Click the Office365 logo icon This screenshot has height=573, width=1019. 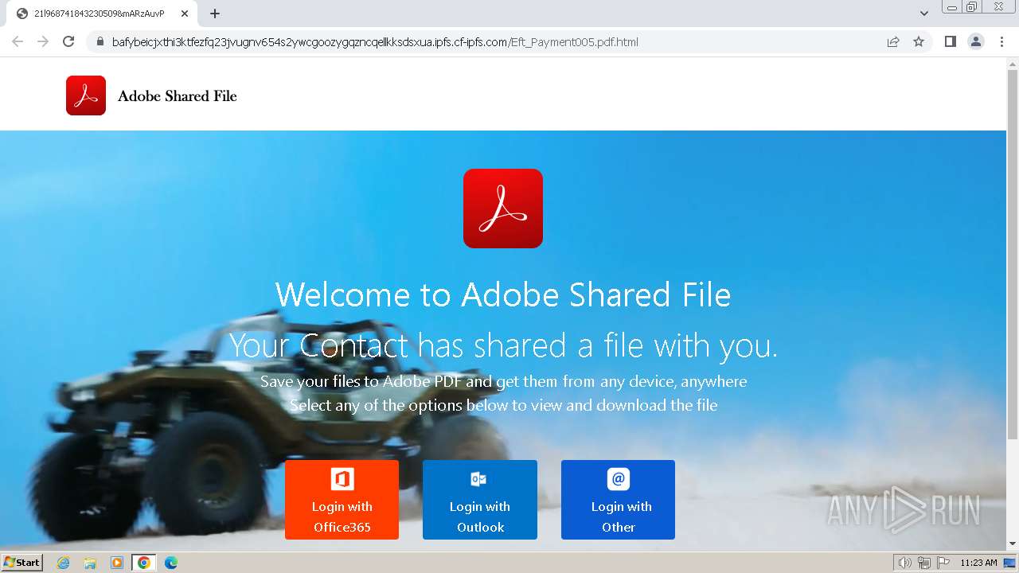[342, 479]
